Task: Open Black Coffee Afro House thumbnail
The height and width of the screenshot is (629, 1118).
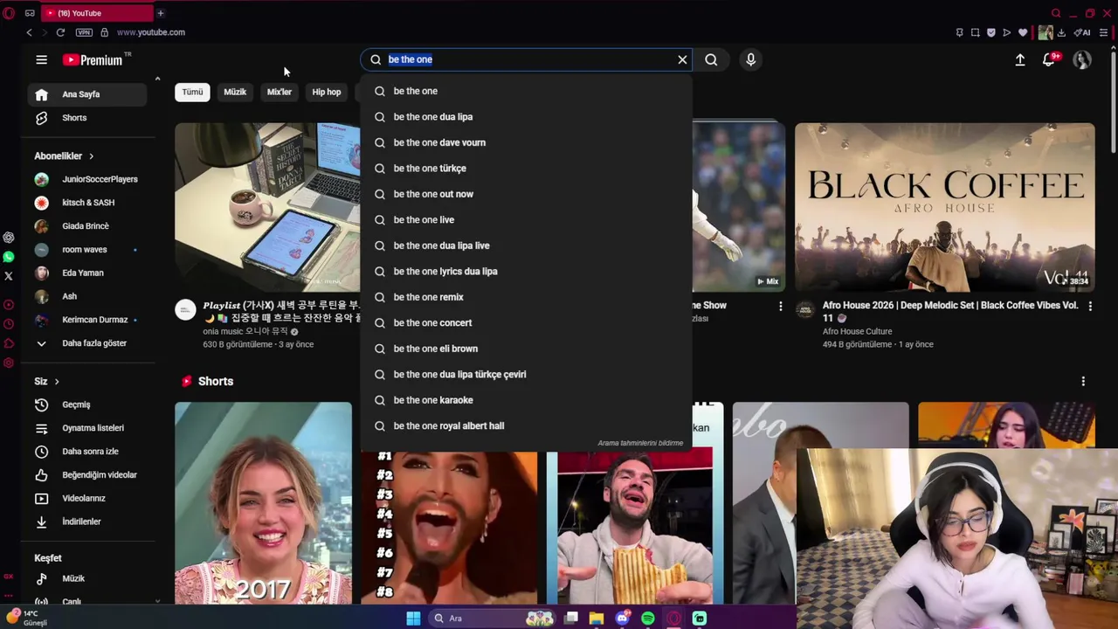Action: coord(944,207)
